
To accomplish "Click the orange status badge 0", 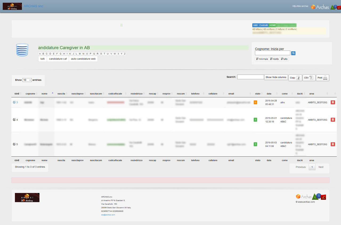I will pos(255,102).
